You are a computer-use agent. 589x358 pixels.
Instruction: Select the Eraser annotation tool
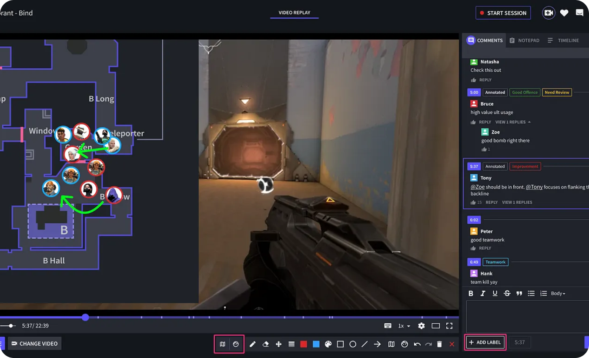[x=266, y=344]
